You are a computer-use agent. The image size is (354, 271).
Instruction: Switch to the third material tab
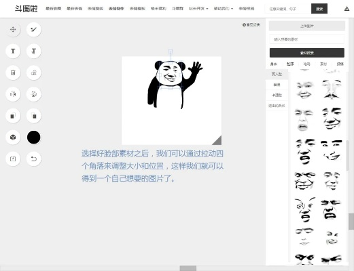point(306,64)
